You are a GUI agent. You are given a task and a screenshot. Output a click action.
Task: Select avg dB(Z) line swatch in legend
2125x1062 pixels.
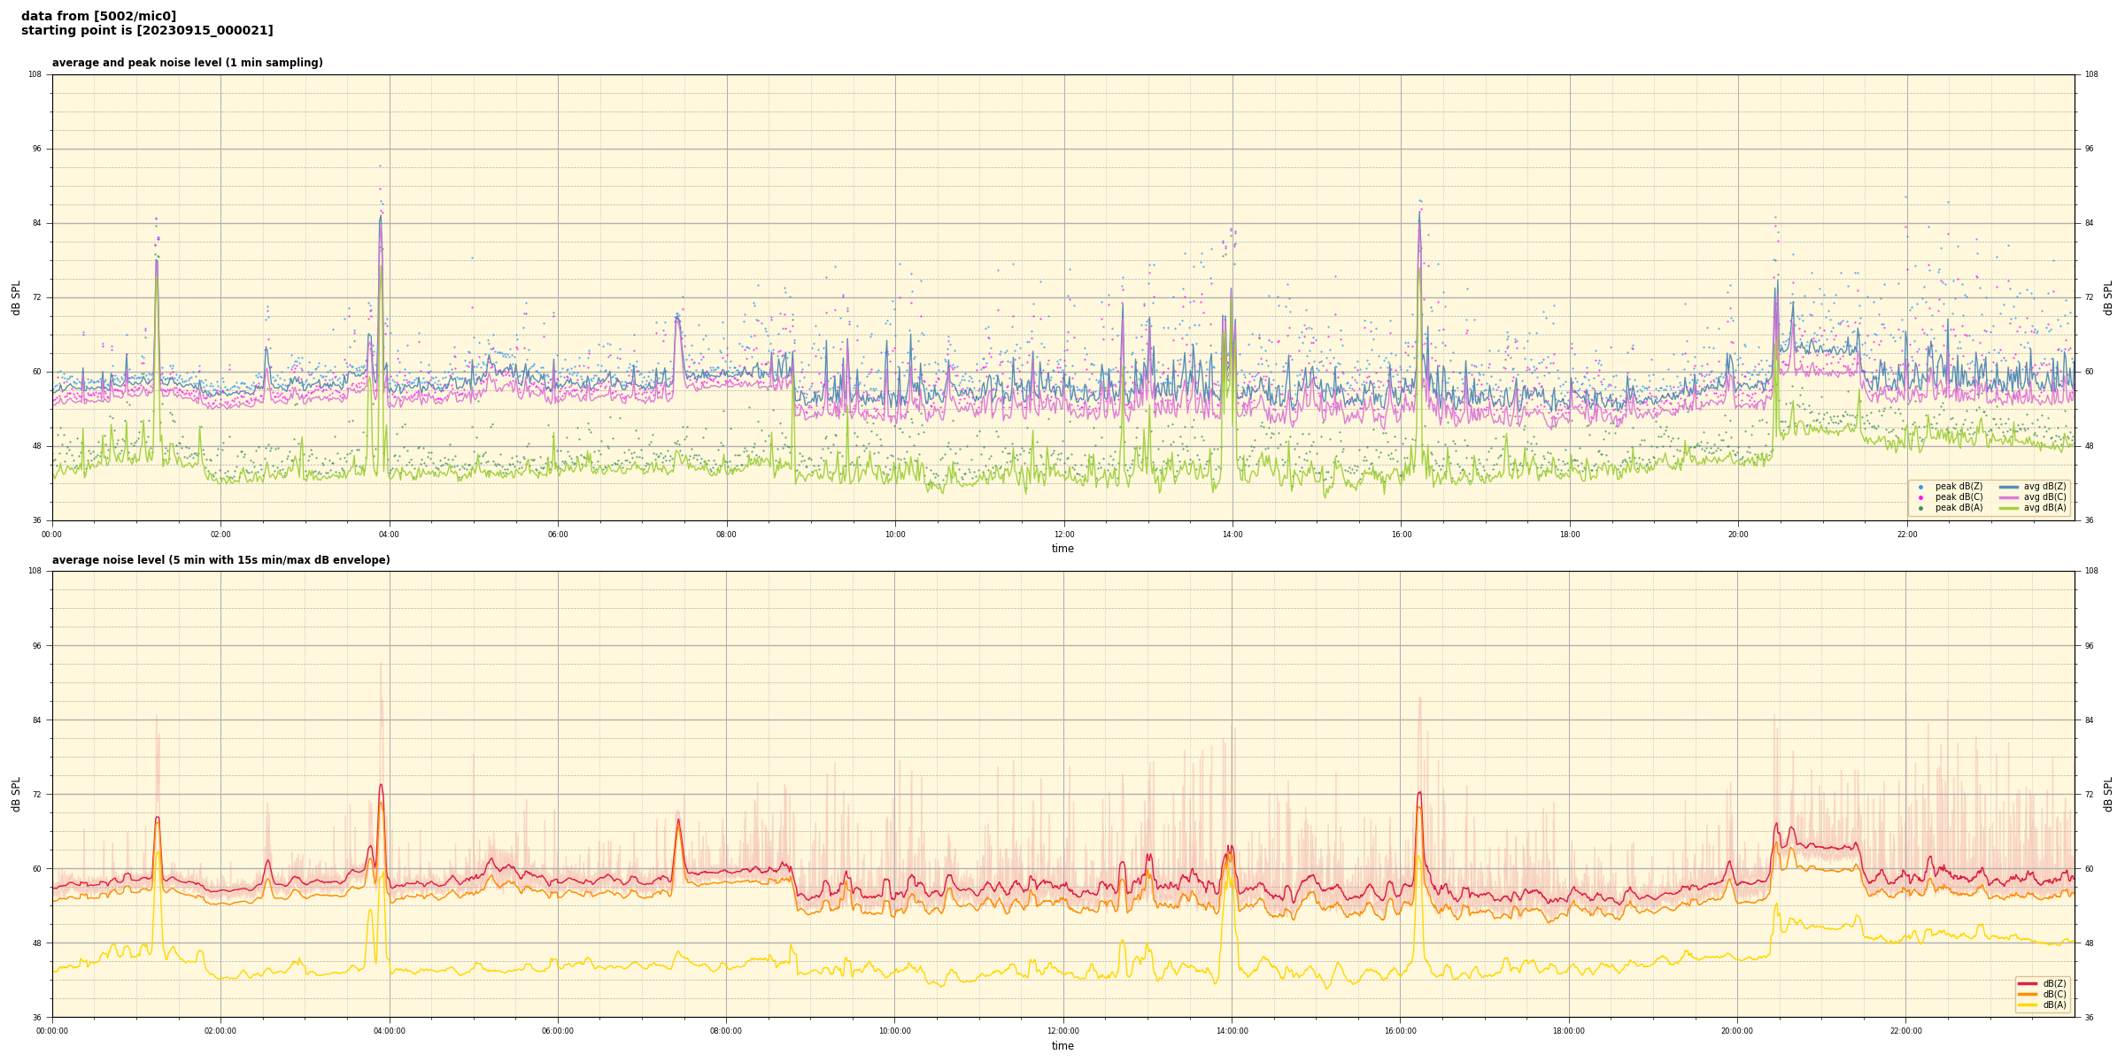pyautogui.click(x=2008, y=487)
